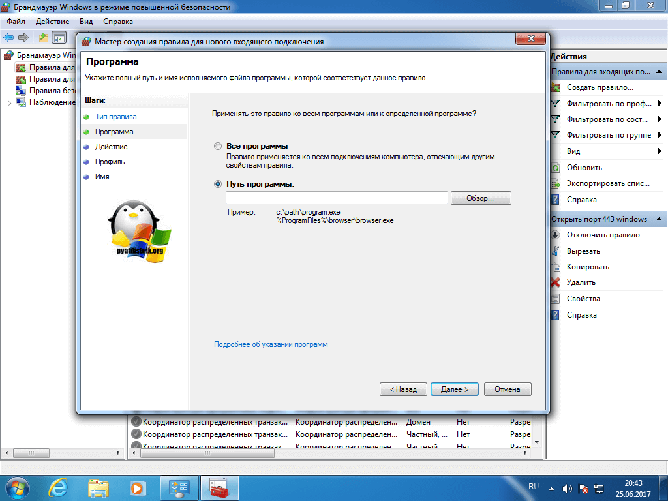
Task: Open Internet Explorer from the taskbar
Action: click(x=58, y=487)
